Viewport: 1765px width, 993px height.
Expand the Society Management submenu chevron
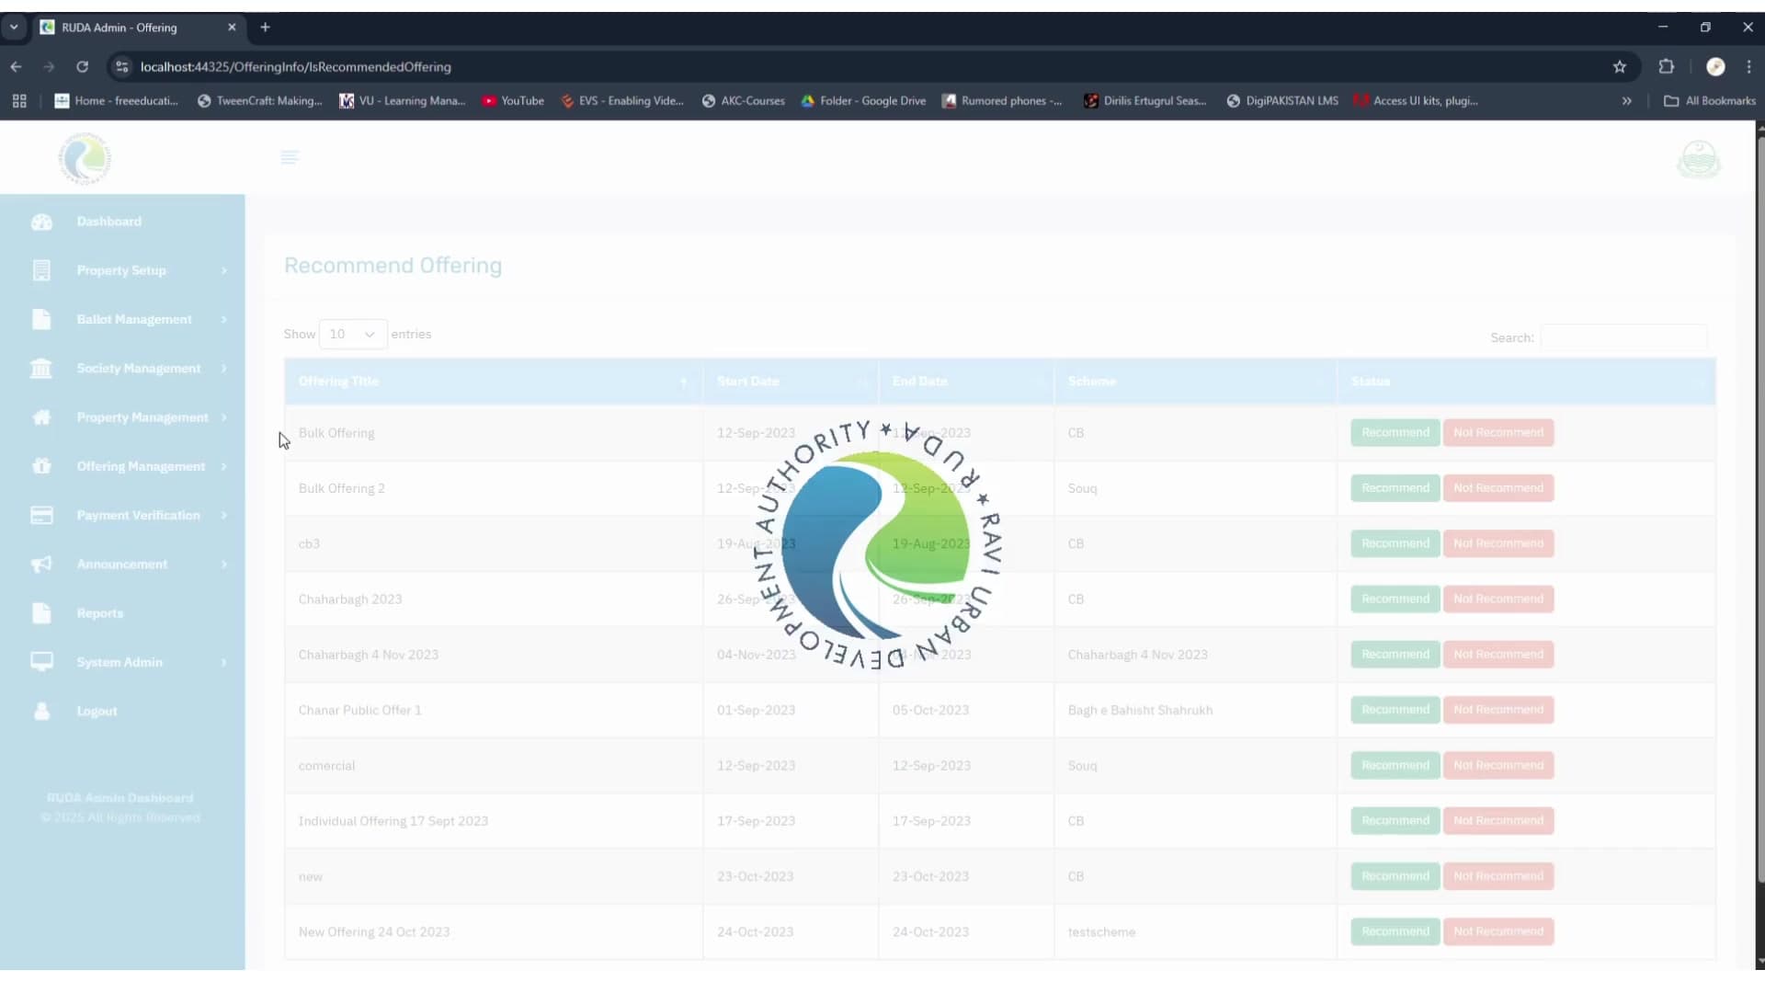(x=223, y=368)
